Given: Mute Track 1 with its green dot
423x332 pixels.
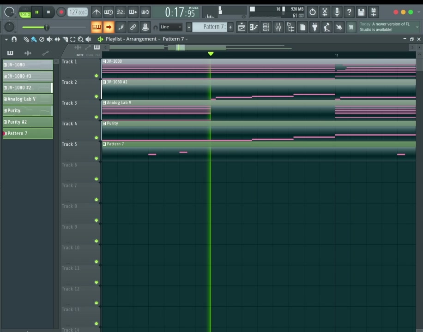Looking at the screenshot, I should 97,76.
